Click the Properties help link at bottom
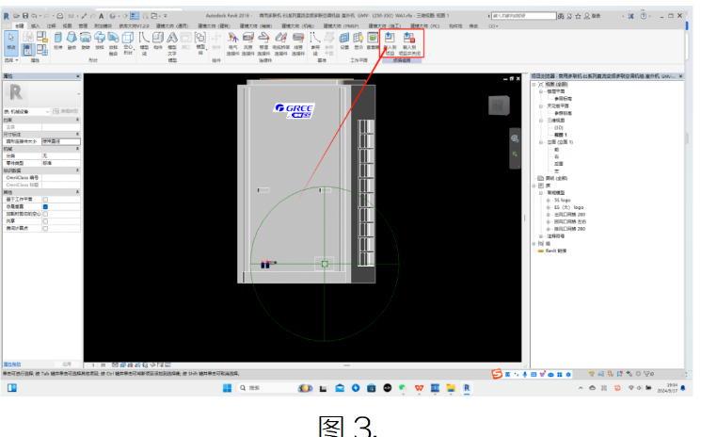This screenshot has width=701, height=437. [x=12, y=364]
